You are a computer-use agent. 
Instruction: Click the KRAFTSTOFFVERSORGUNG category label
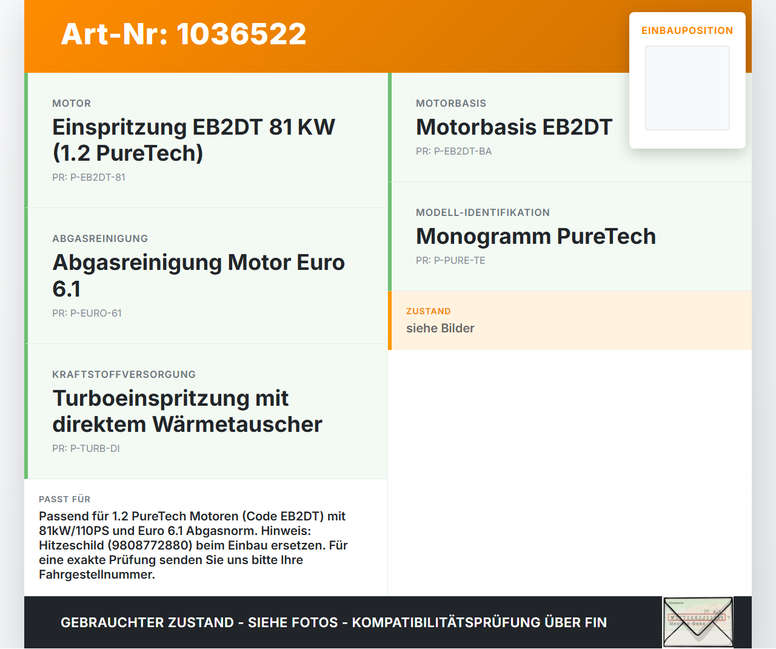(x=124, y=374)
